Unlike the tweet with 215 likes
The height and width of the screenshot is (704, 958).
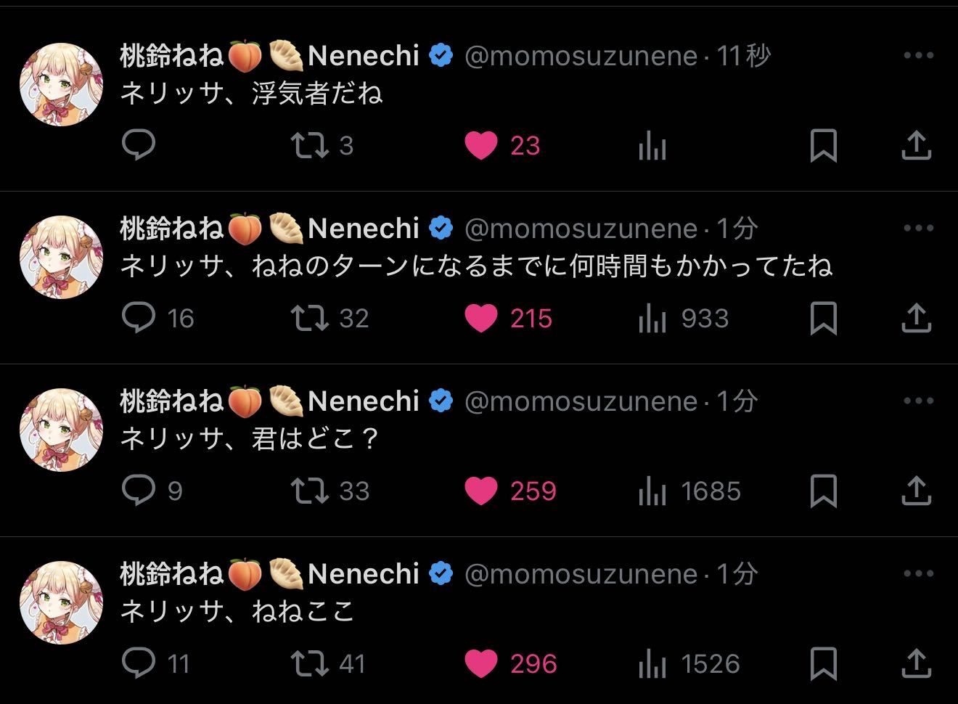click(x=481, y=318)
